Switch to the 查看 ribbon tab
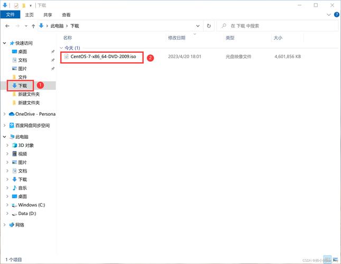Viewport: 341px width, 264px height. pos(66,15)
